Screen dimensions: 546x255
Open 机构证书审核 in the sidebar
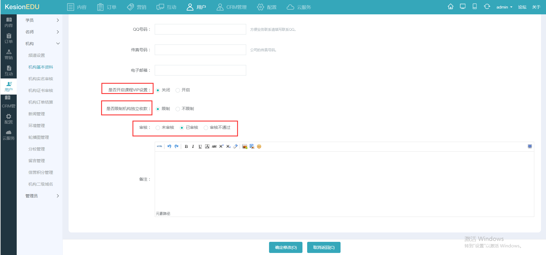pos(41,90)
